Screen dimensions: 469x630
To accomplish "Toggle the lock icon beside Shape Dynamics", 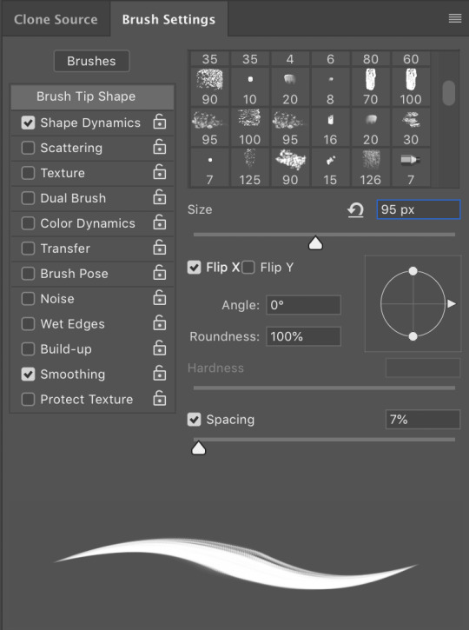I will click(x=160, y=122).
